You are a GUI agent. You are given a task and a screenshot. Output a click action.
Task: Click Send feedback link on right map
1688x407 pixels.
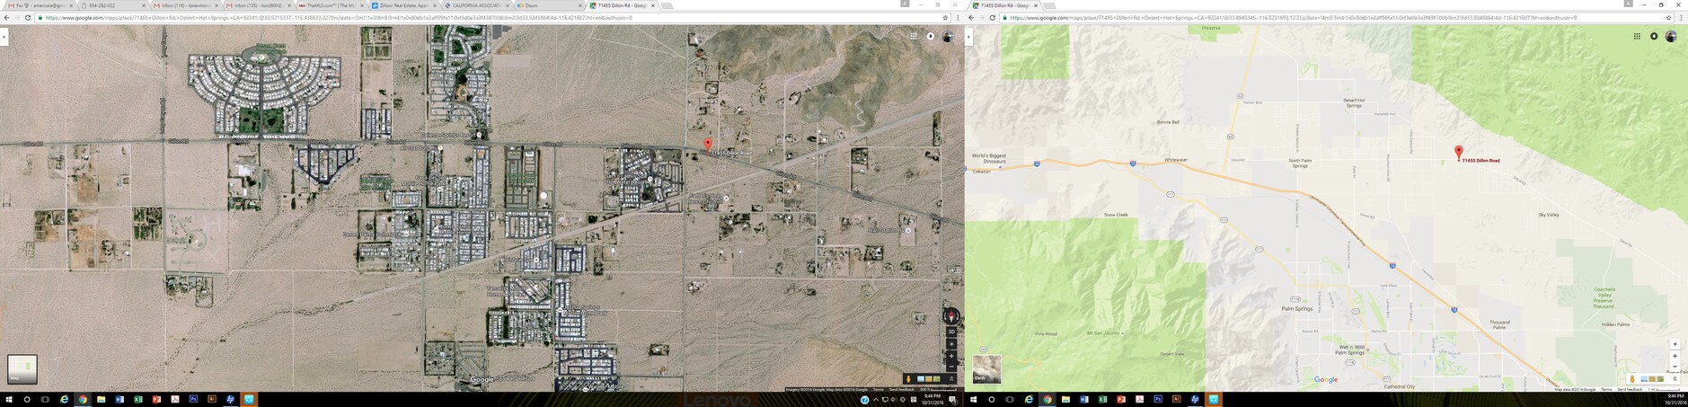(1630, 390)
